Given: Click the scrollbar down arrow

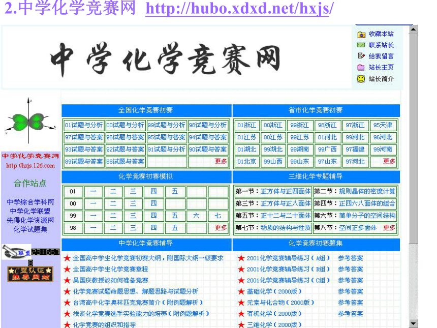Looking at the screenshot, I should (413, 323).
